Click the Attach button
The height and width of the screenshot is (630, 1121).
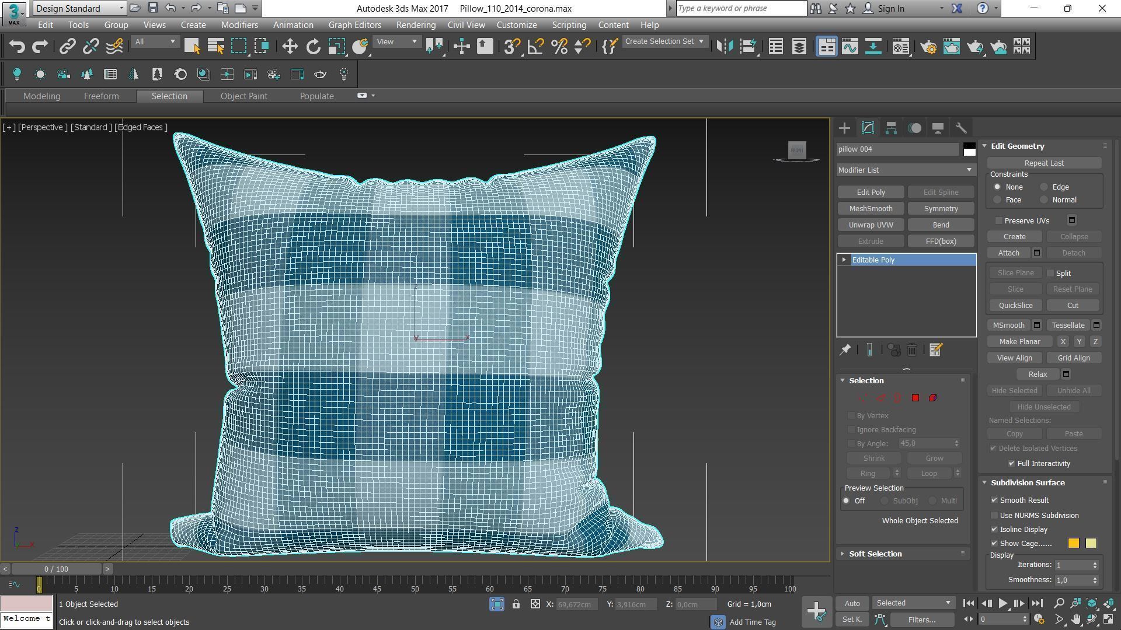pos(1008,253)
